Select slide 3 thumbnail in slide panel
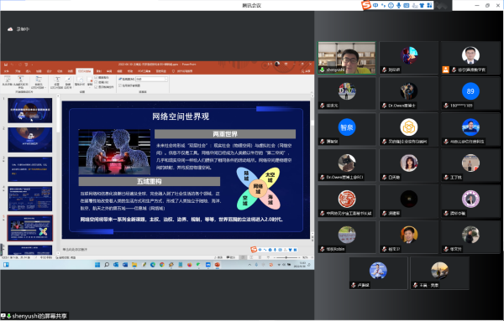The width and height of the screenshot is (504, 321). coord(30,169)
